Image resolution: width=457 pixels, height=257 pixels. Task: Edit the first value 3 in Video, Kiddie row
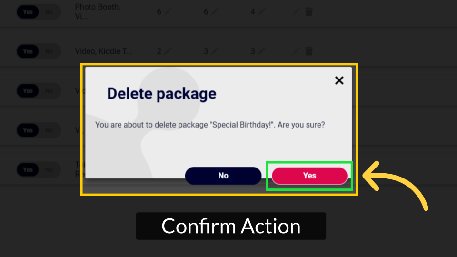tap(215, 51)
